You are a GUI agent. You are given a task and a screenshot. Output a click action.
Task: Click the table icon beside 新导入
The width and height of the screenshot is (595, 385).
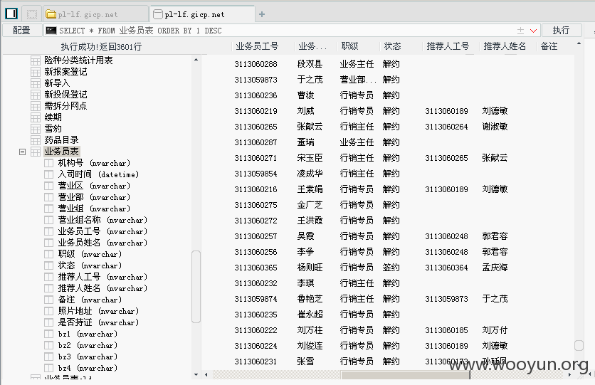click(36, 83)
